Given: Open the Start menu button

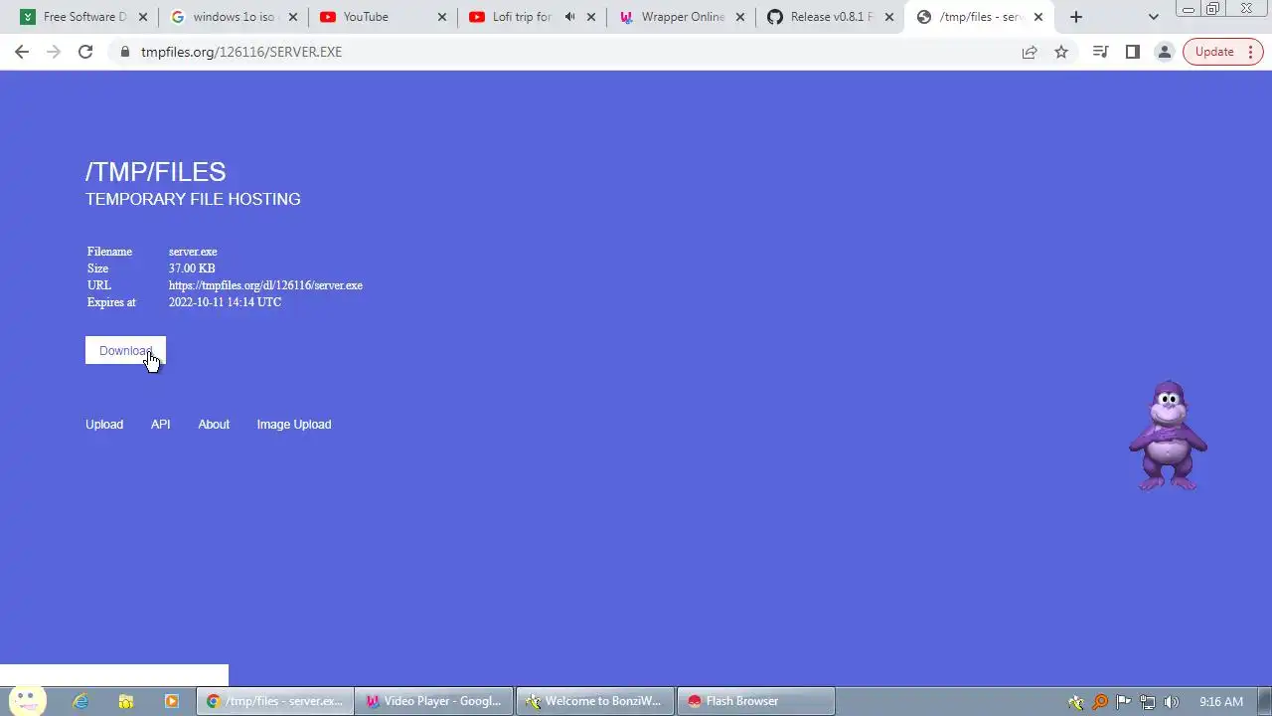Looking at the screenshot, I should [x=25, y=700].
